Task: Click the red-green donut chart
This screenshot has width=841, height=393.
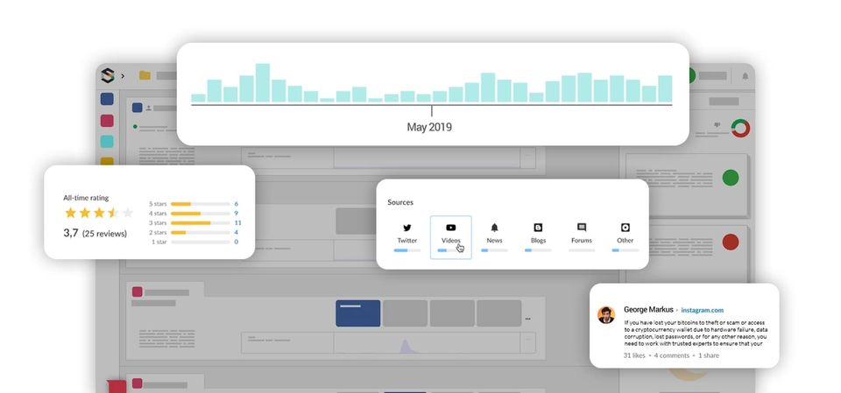Action: [x=741, y=128]
